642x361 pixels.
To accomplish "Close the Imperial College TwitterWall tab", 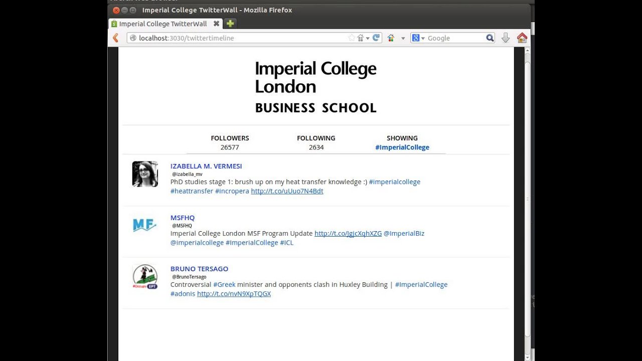I will (216, 24).
